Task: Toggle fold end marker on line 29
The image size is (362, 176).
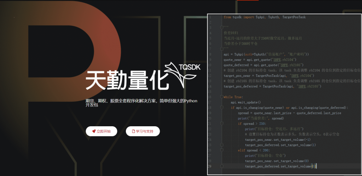Action: point(222,166)
